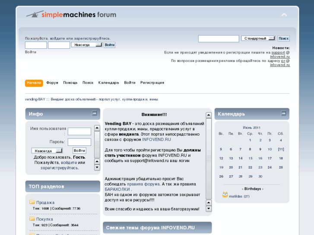Screen dimensions: 314x235
Task: Open the Продажа folder icon
Action: (32, 202)
